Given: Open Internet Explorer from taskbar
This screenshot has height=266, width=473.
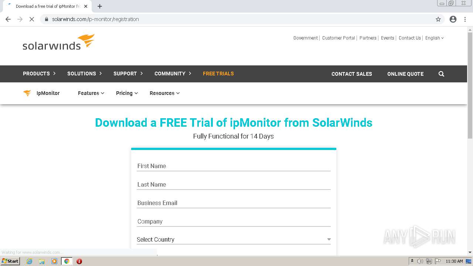Looking at the screenshot, I should click(30, 261).
